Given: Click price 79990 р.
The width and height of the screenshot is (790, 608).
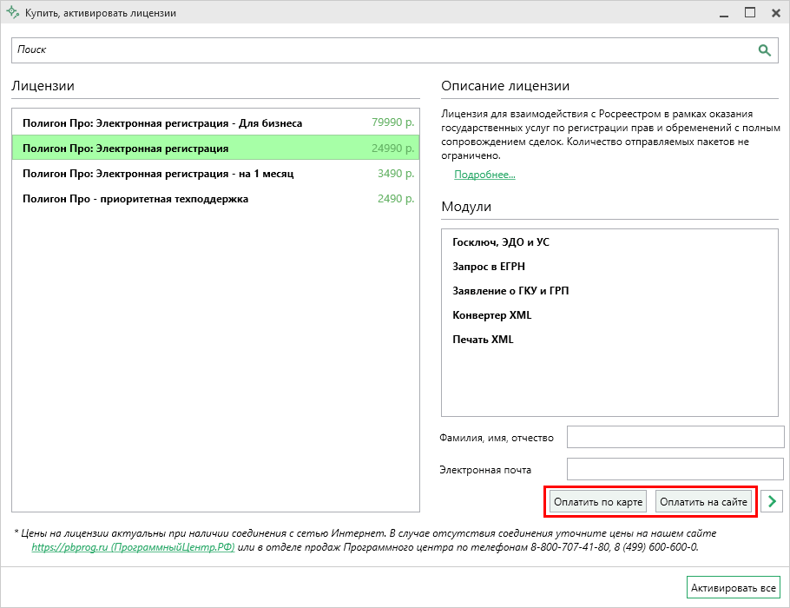Looking at the screenshot, I should tap(392, 122).
